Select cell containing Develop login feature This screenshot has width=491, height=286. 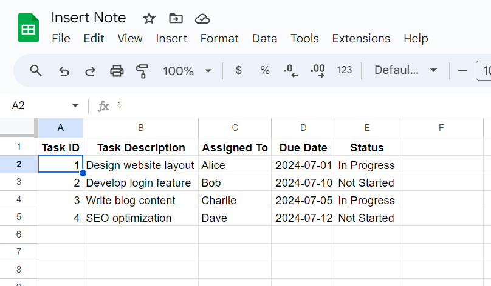pyautogui.click(x=140, y=183)
